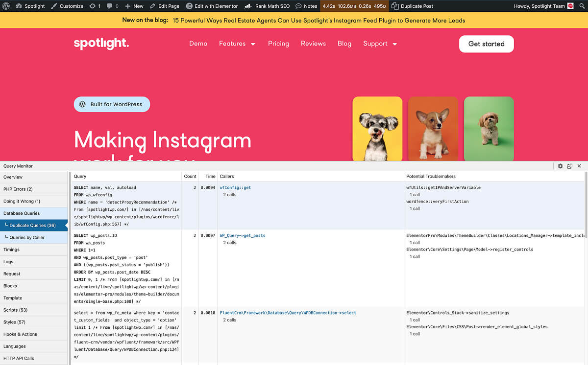Select the green background dog image
This screenshot has height=365, width=588.
tap(489, 129)
